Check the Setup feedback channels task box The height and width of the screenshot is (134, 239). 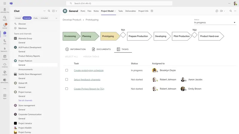pyautogui.click(x=67, y=80)
